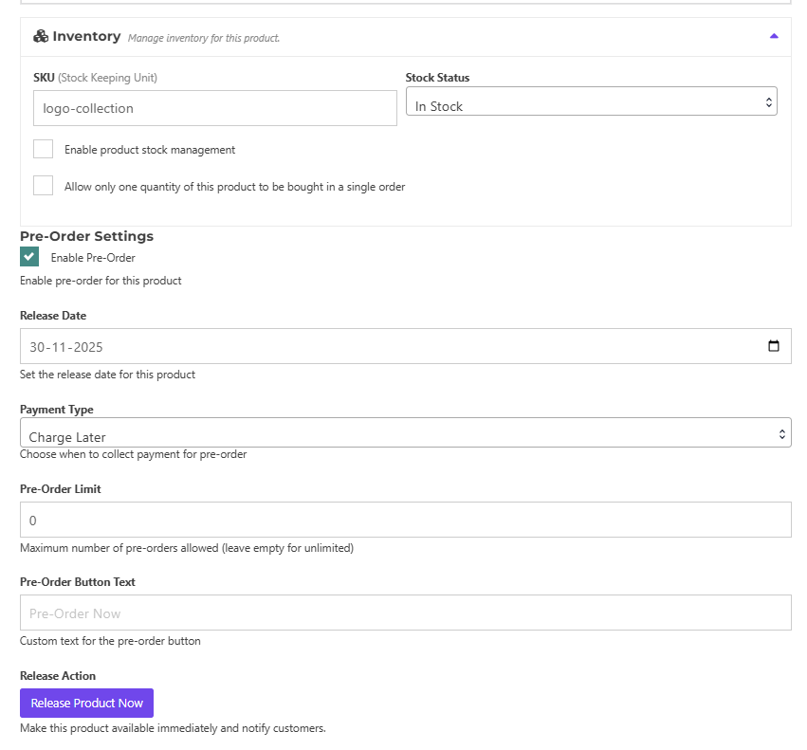Open the Release Date calendar picker icon
The width and height of the screenshot is (807, 750).
point(774,346)
